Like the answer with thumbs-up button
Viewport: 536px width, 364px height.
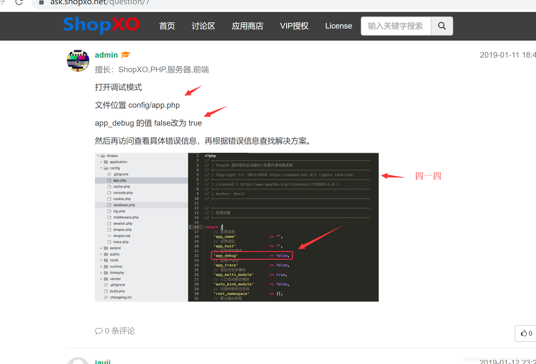tap(526, 333)
